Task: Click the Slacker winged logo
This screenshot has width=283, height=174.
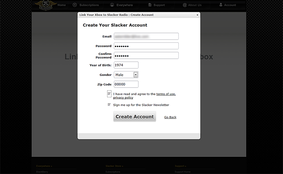Action: [44, 5]
